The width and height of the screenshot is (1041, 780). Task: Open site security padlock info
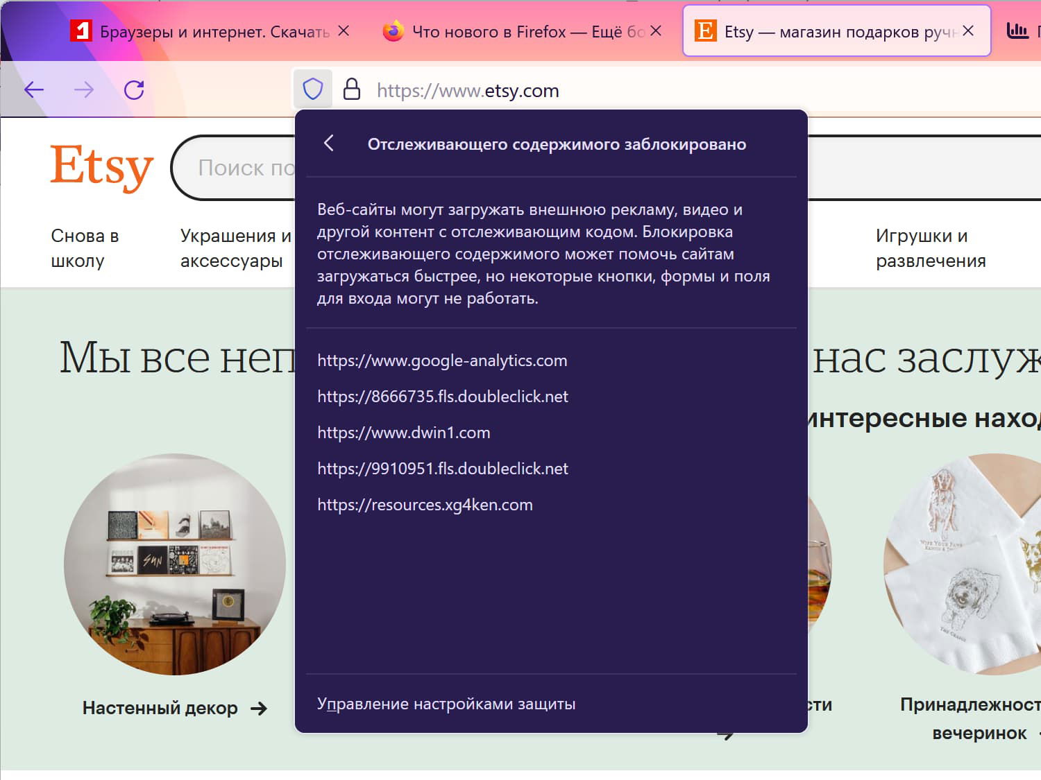tap(352, 89)
